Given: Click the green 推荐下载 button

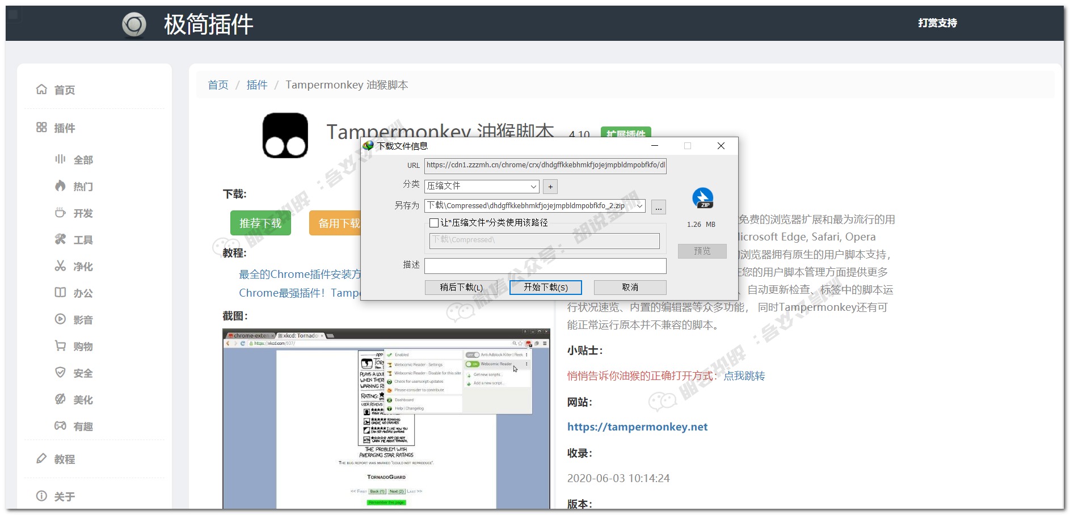Looking at the screenshot, I should click(x=260, y=223).
